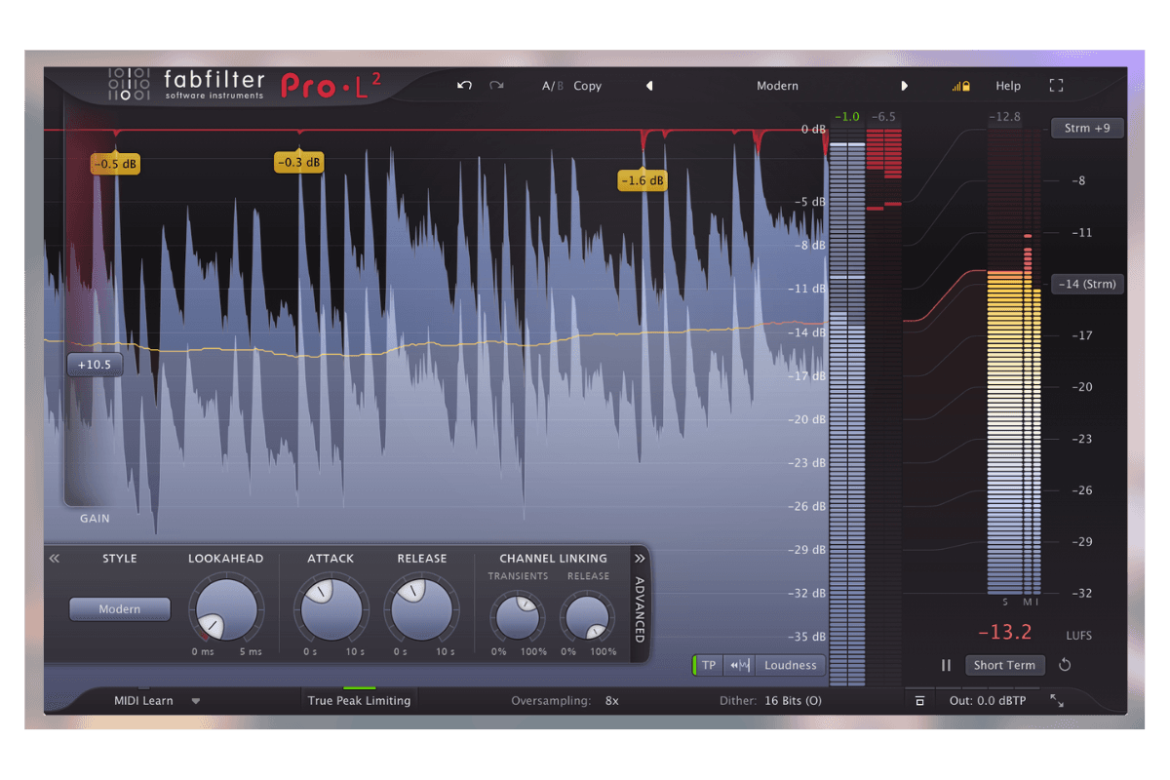Click the Out: 0.0 dBTP output level
The height and width of the screenshot is (780, 1170).
(988, 701)
